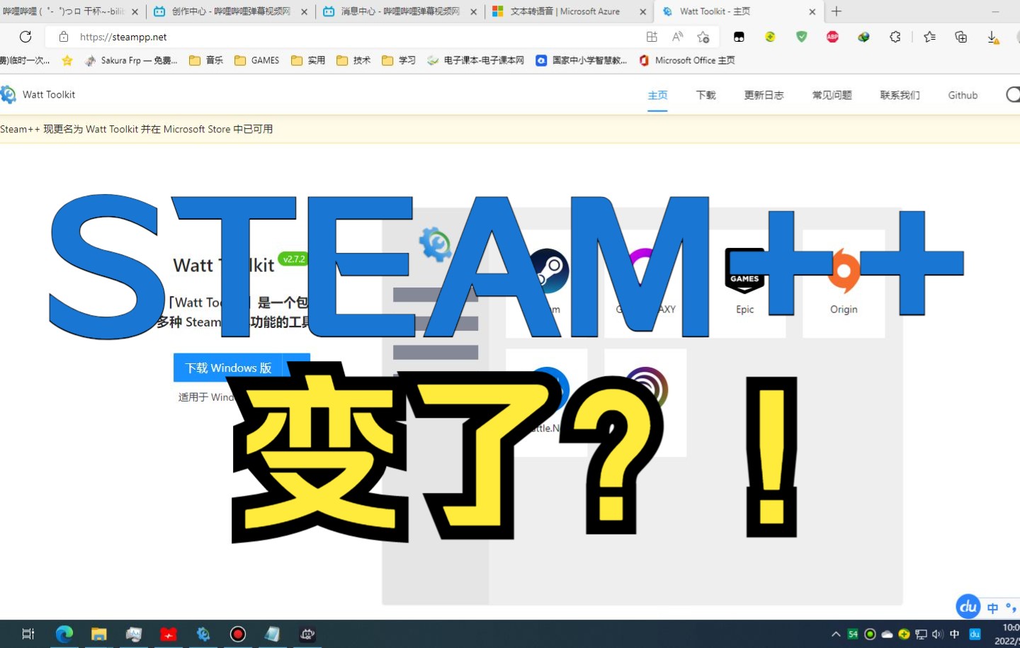This screenshot has width=1020, height=648.
Task: Click the Steam platform icon
Action: [548, 271]
